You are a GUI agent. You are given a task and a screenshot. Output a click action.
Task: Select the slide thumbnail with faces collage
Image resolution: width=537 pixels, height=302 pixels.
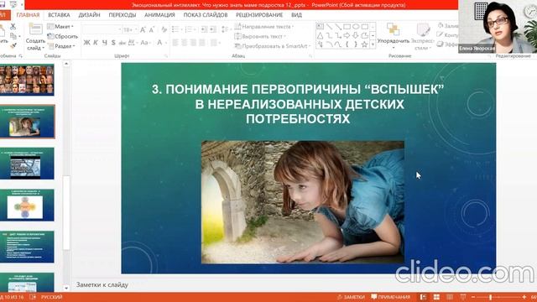27,80
